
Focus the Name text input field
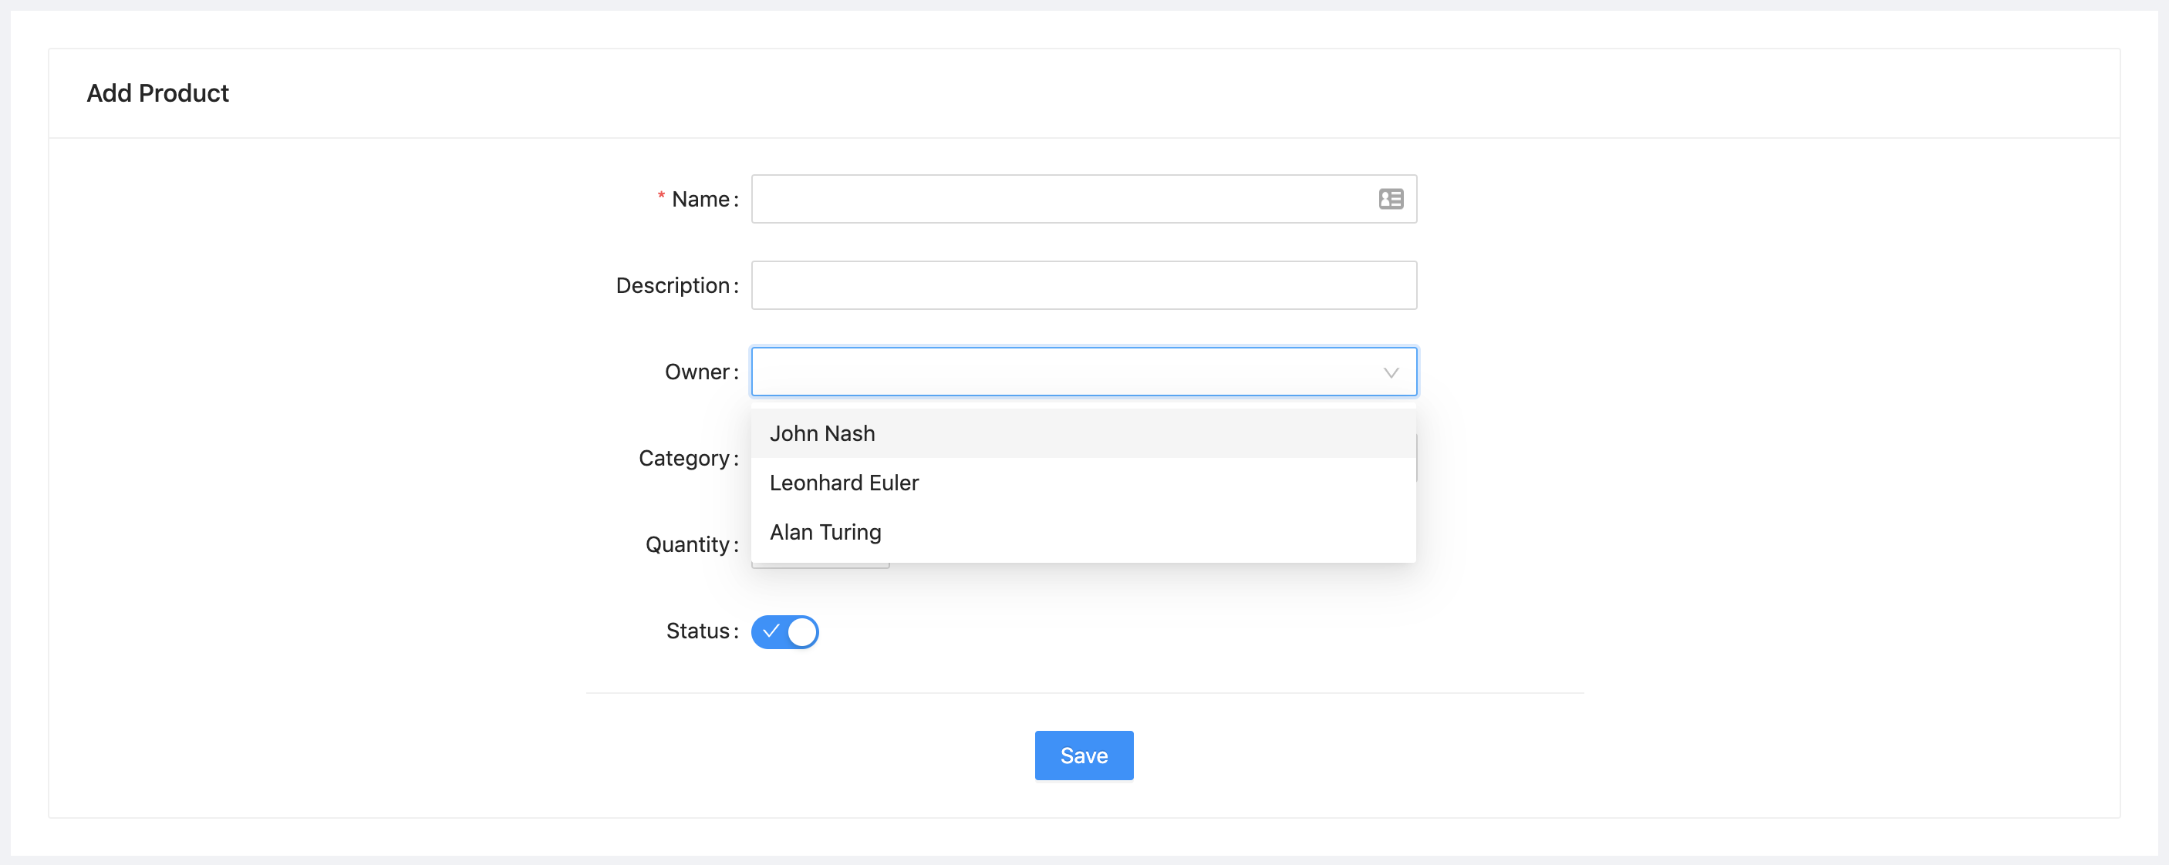1061,200
